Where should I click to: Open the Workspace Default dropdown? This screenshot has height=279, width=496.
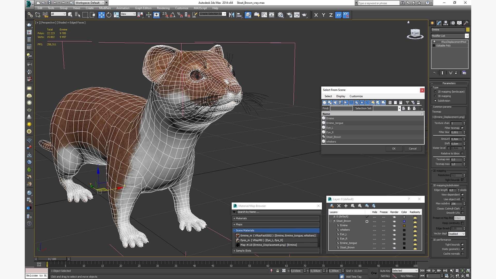(90, 3)
